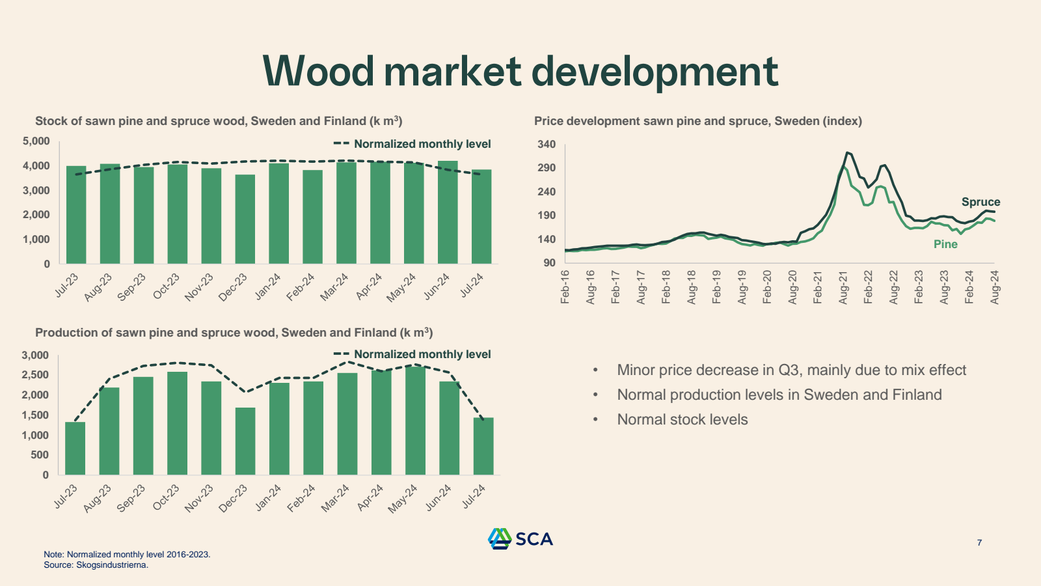This screenshot has height=586, width=1041.
Task: Click the 'Stock of sawn pine and spruce wood' chart title
Action: coord(219,121)
